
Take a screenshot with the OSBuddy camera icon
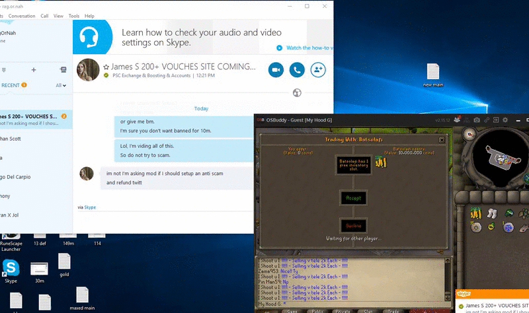[x=476, y=120]
